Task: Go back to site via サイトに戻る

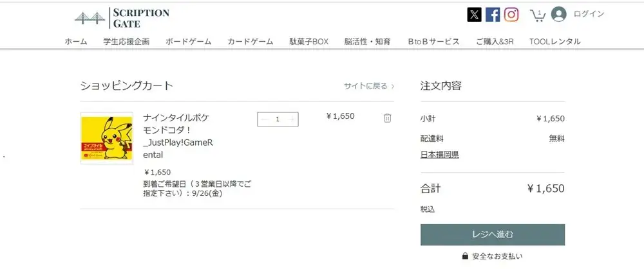Action: tap(368, 86)
